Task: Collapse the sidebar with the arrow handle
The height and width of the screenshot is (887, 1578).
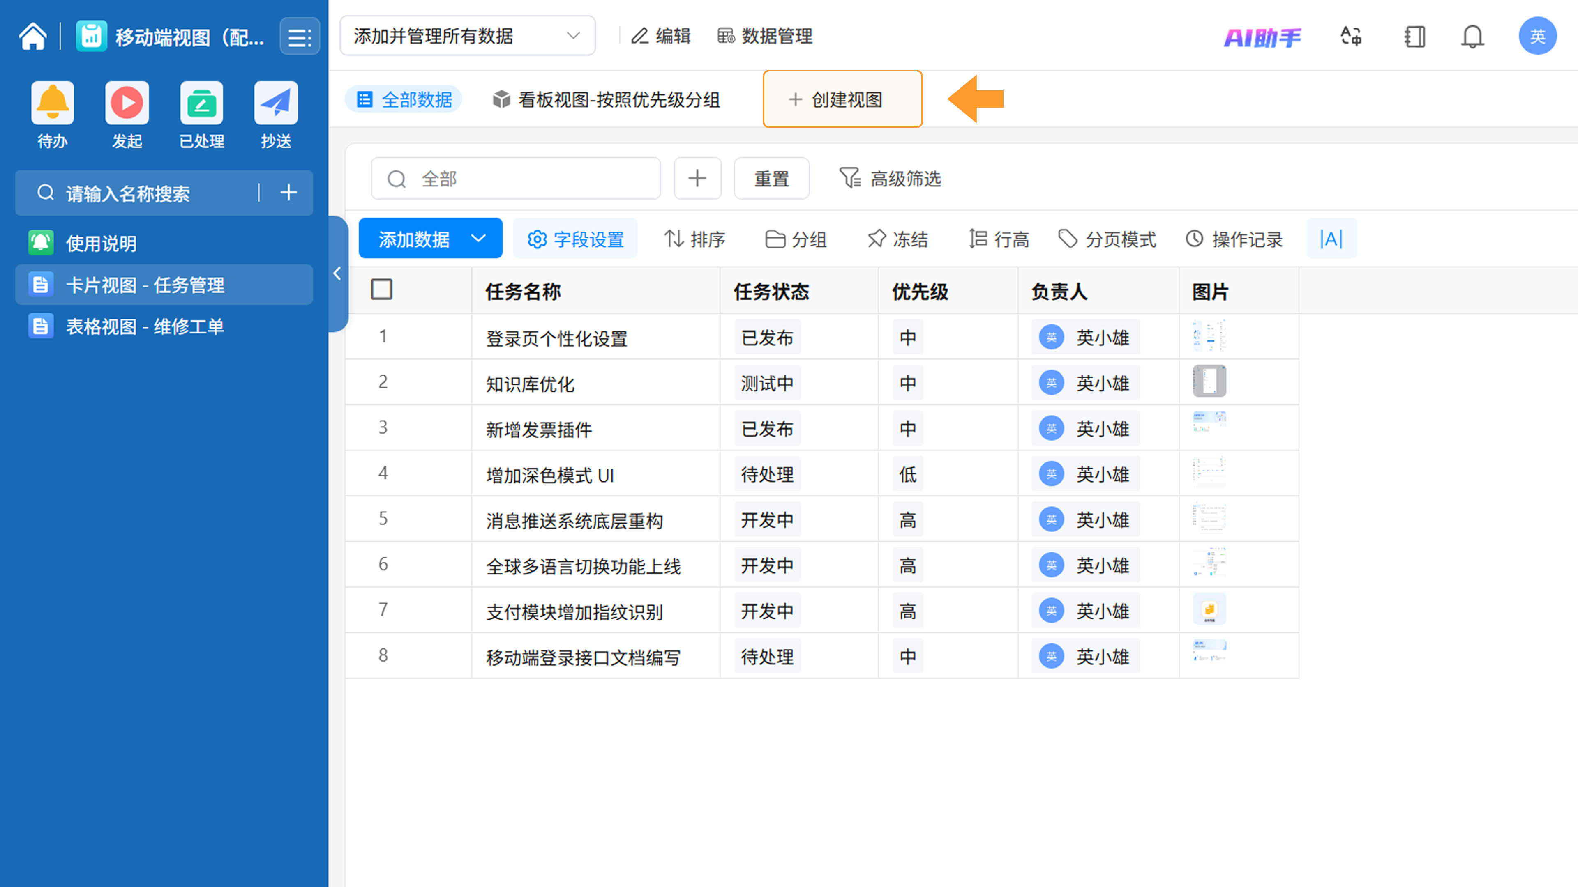Action: pos(337,273)
